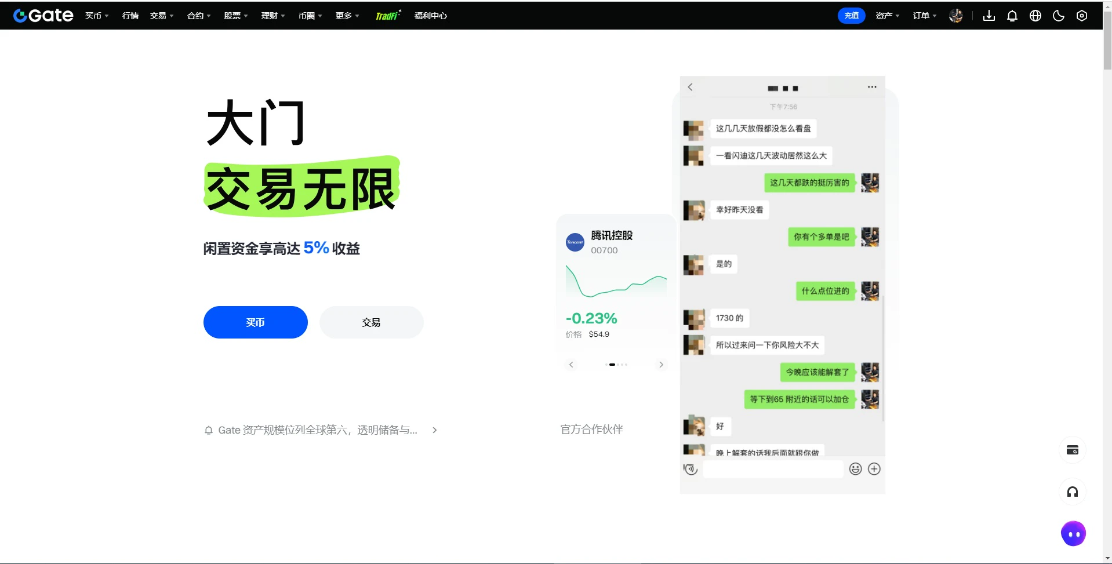Open the notifications bell
The width and height of the screenshot is (1112, 564).
click(1012, 16)
